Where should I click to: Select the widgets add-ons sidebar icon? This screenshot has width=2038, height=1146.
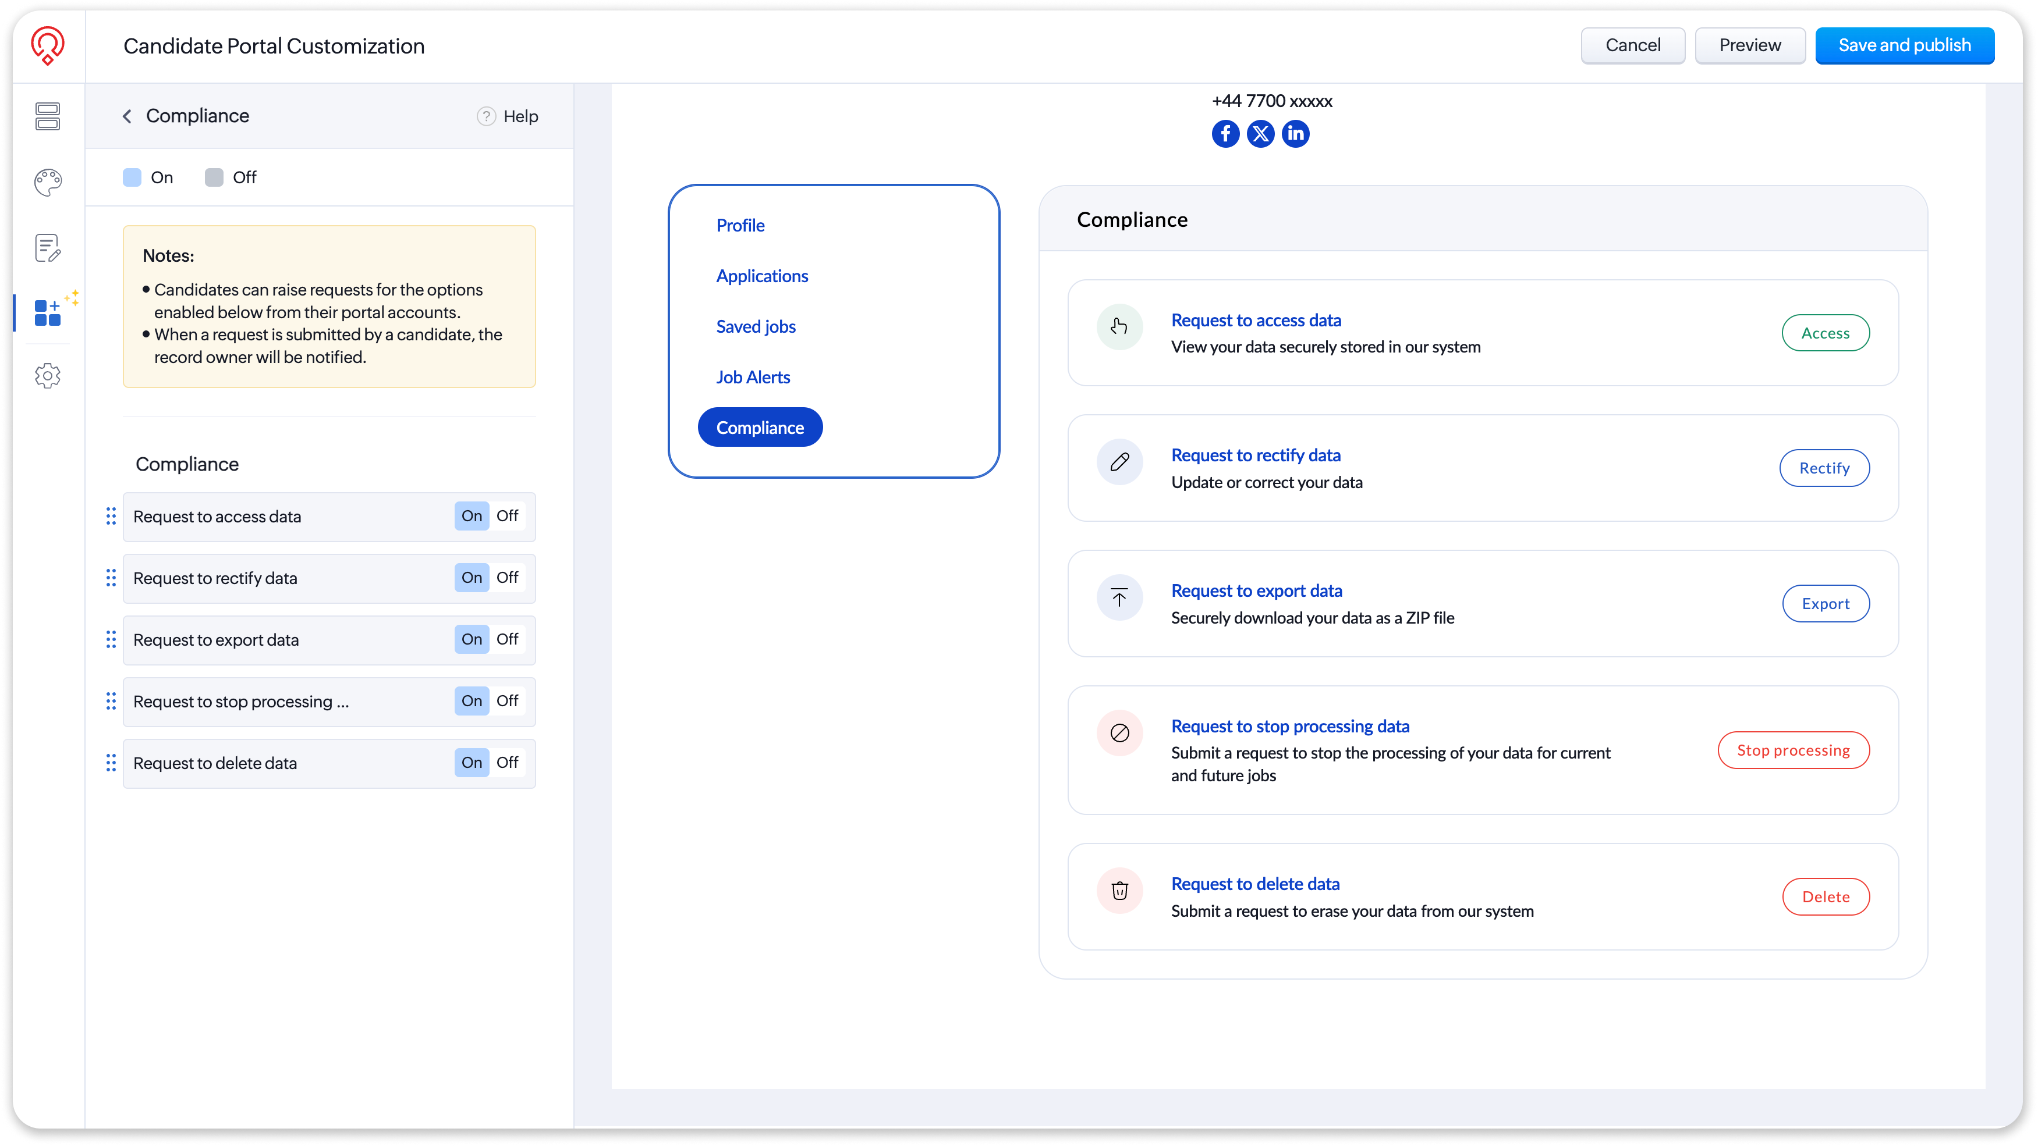coord(48,312)
